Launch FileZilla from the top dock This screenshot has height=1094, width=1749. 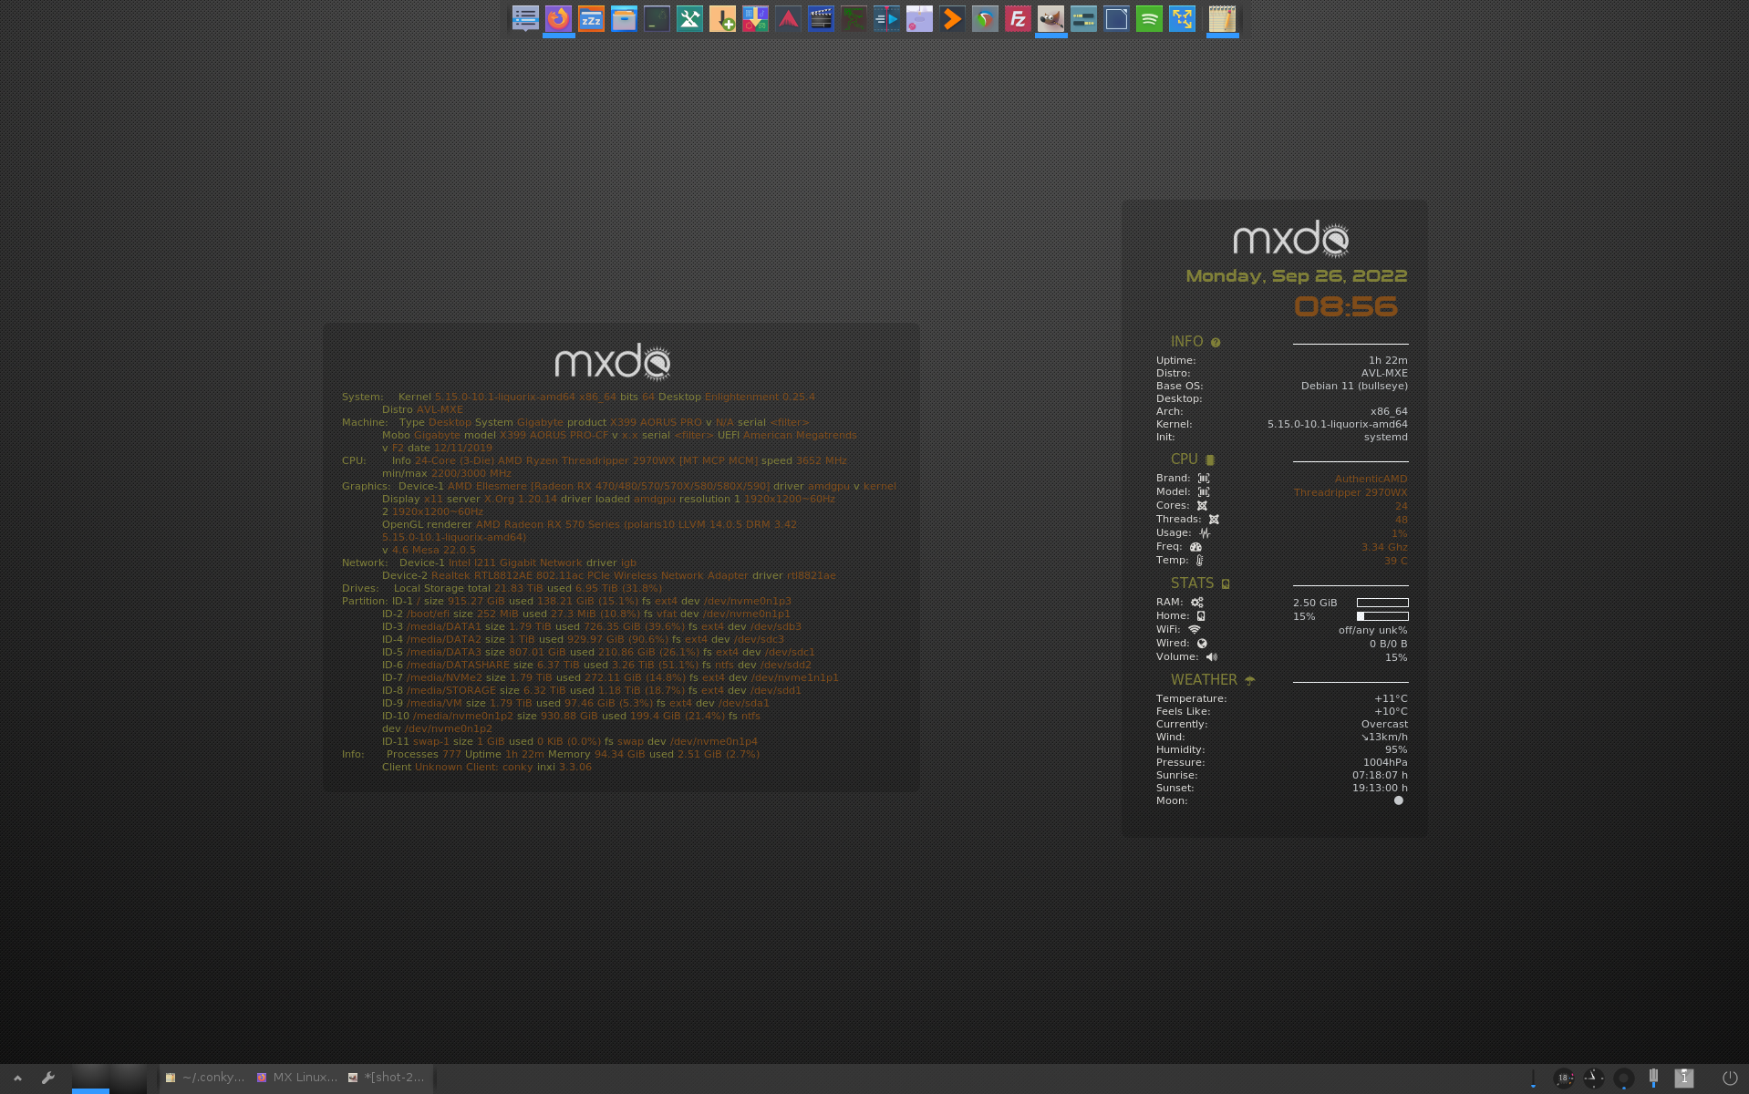1018,19
